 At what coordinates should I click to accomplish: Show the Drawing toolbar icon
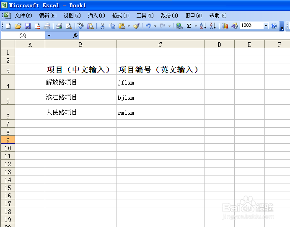click(235, 26)
